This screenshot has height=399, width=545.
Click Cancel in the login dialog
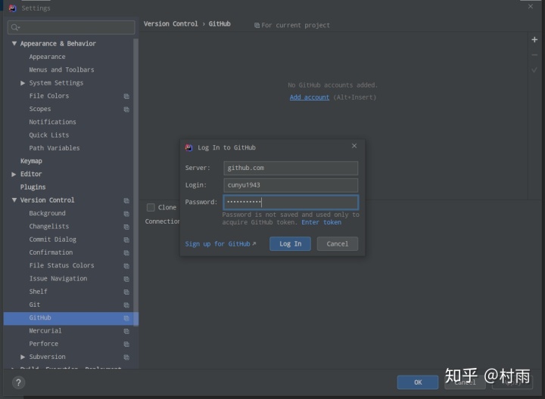click(337, 243)
